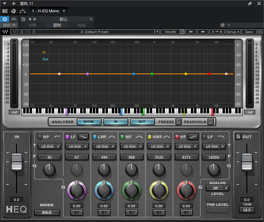The image size is (264, 222).
Task: Select the LMF bell filter shape icon
Action: tap(112, 137)
